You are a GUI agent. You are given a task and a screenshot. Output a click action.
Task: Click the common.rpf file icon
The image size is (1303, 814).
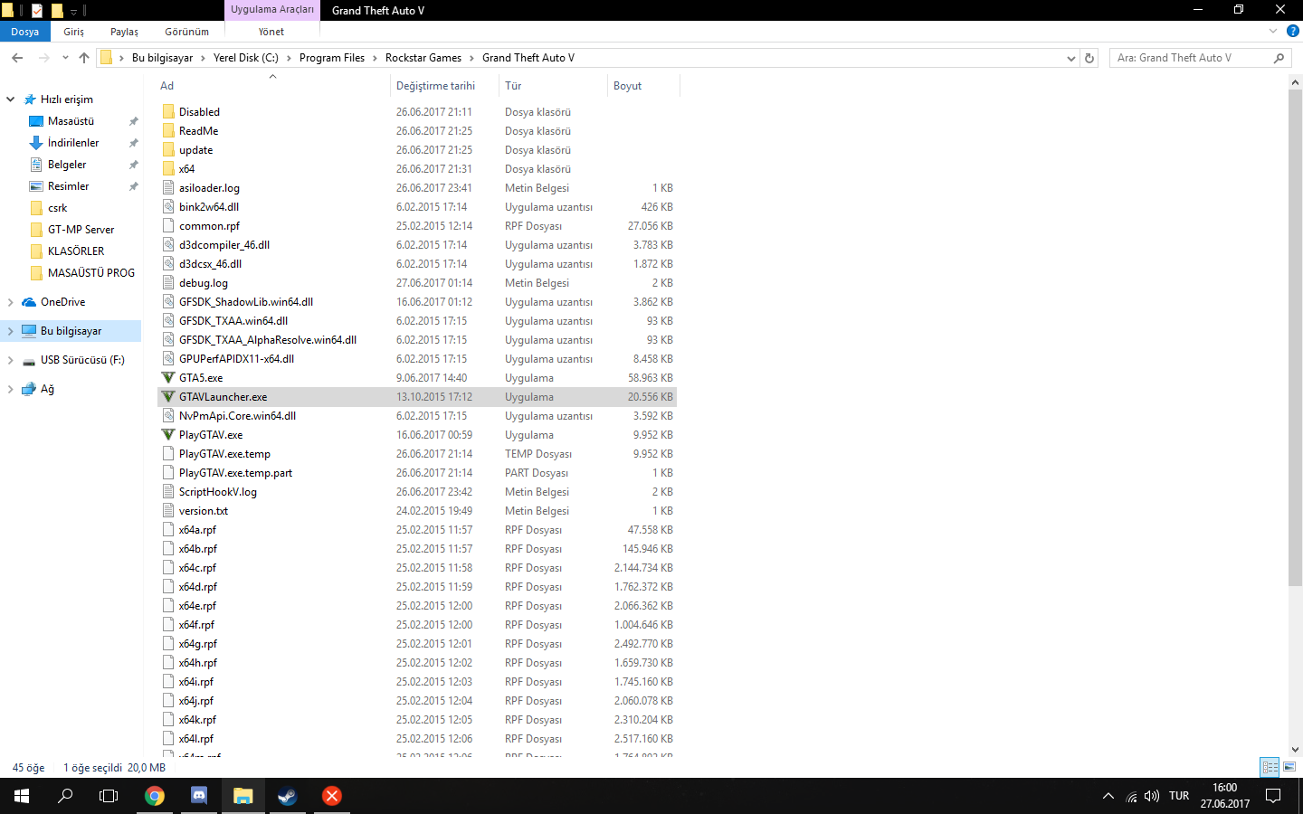(168, 226)
